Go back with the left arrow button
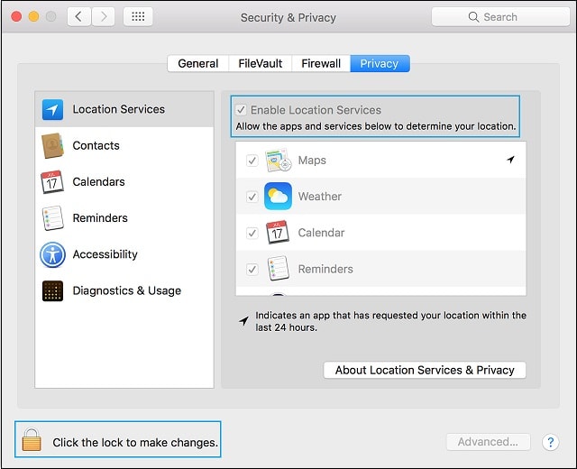Viewport: 577px width, 469px height. pos(79,16)
